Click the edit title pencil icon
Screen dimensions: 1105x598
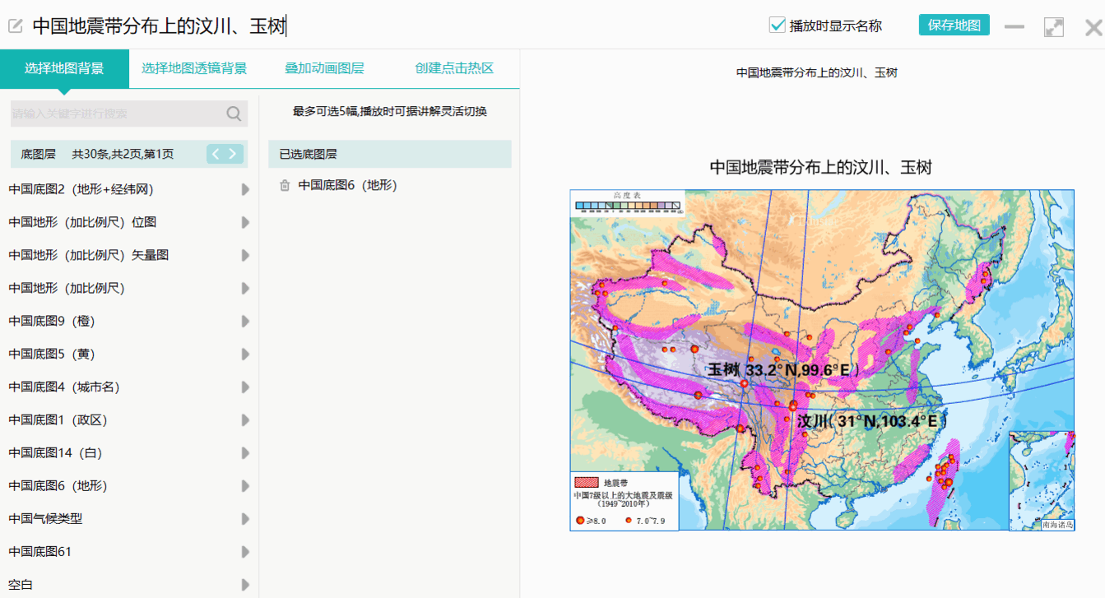[x=15, y=26]
